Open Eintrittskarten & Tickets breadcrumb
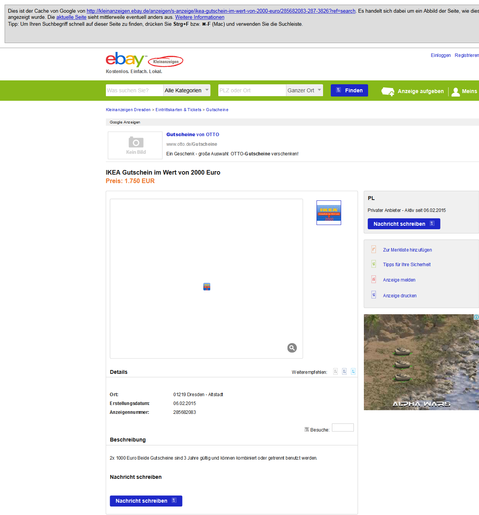 178,110
